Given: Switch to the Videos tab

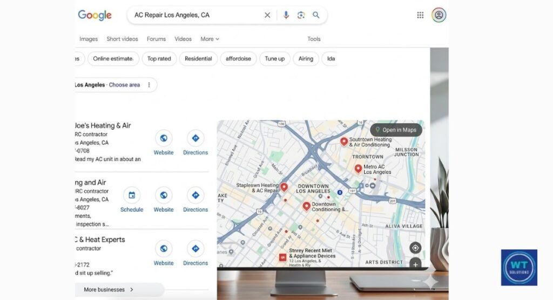Looking at the screenshot, I should click(183, 39).
